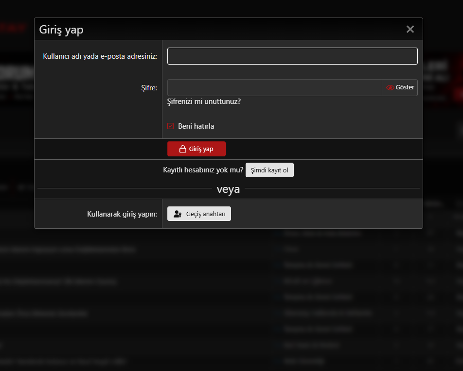Click the "Beni hatırla" label text
Image resolution: width=463 pixels, height=371 pixels.
[196, 126]
